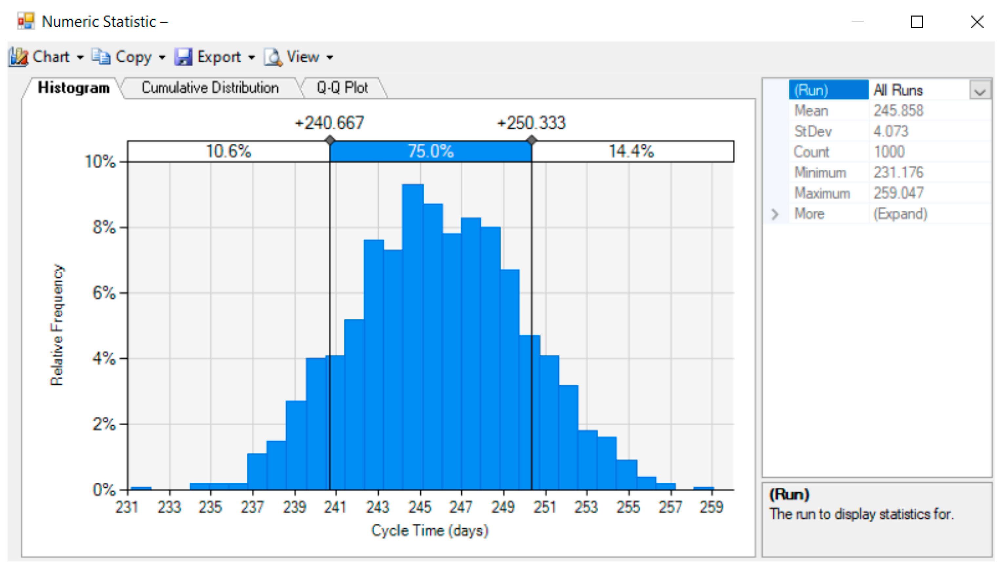Screen dimensions: 1003x568
Task: Click the Mean value 245.858 cell
Action: tap(898, 111)
